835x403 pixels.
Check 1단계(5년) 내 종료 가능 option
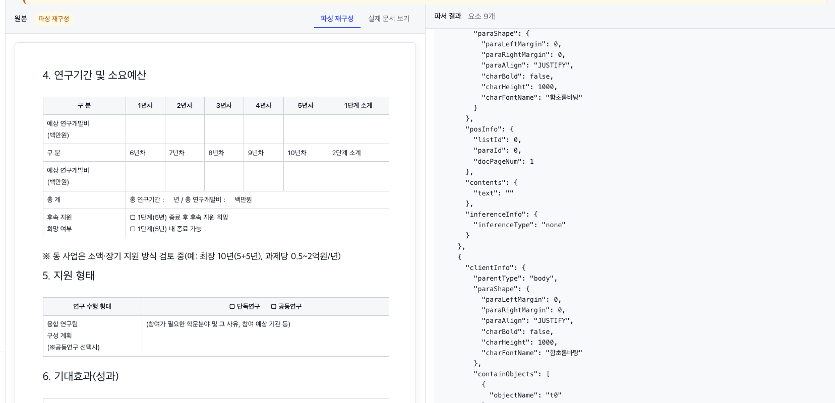coord(133,229)
